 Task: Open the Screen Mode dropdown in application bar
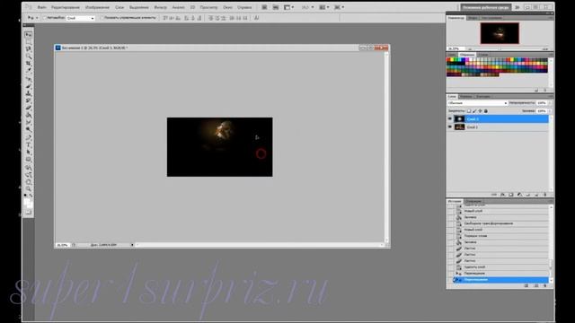coord(339,7)
